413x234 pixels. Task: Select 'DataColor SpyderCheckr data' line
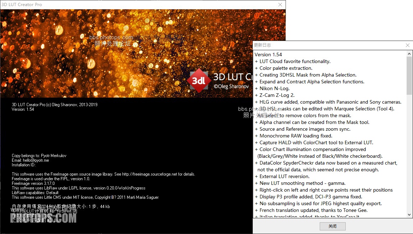tap(326, 163)
